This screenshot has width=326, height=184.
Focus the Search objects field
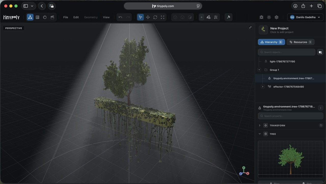click(287, 52)
